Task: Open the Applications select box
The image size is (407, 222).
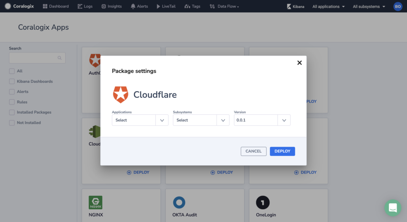Action: point(140,120)
